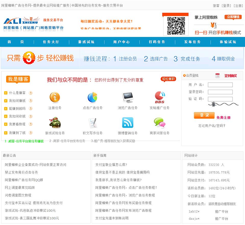Open guide 借贷宝是不是正规的 借贷宝是骗局吗
This screenshot has height=225, width=245.
123,172
